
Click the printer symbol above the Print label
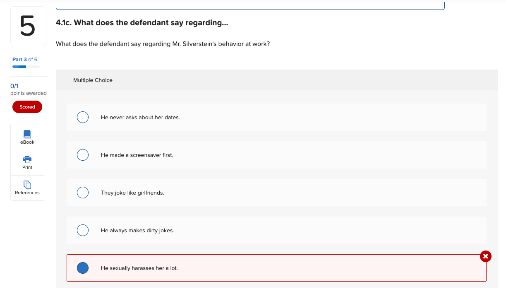[27, 159]
